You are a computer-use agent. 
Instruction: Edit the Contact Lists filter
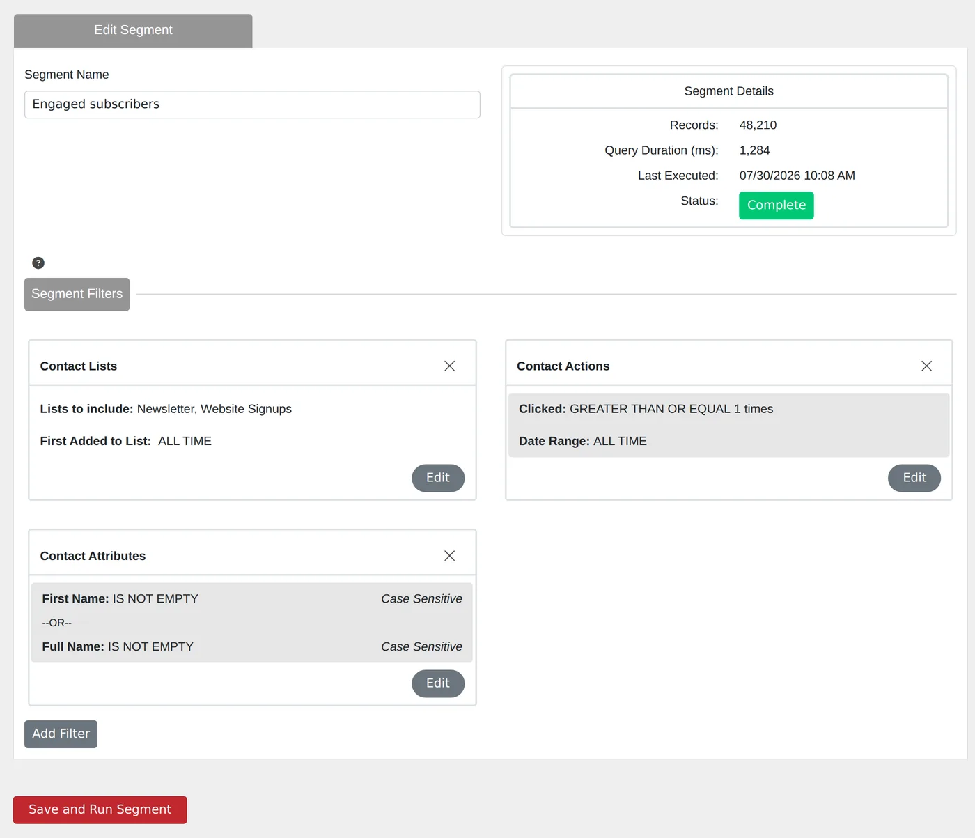(438, 478)
